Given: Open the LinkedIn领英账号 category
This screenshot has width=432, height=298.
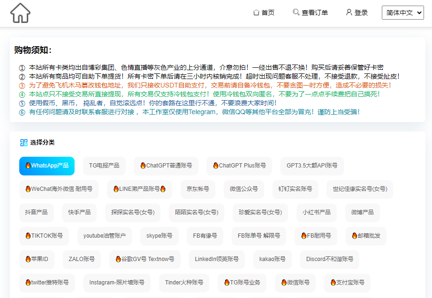Looking at the screenshot, I should click(x=216, y=260).
